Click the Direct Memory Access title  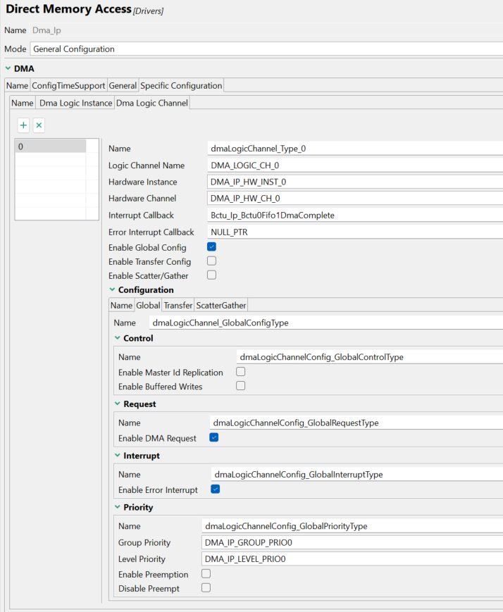click(68, 9)
